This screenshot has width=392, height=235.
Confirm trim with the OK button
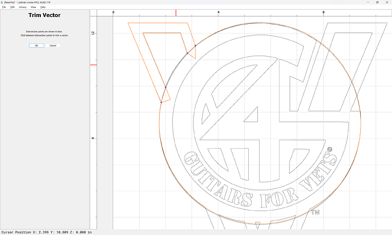(x=36, y=45)
